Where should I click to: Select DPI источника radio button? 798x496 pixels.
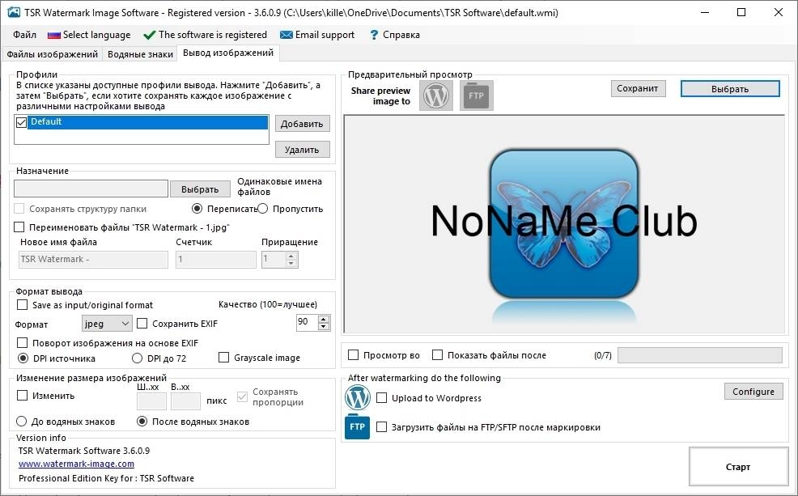click(23, 358)
